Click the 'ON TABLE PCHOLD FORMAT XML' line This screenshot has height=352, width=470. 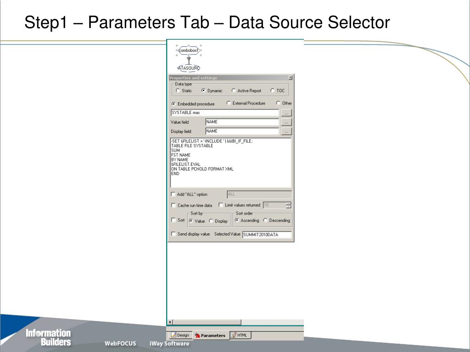202,169
